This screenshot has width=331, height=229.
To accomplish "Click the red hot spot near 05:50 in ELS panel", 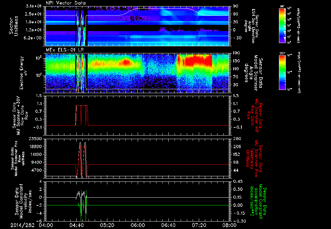I will tap(126, 62).
